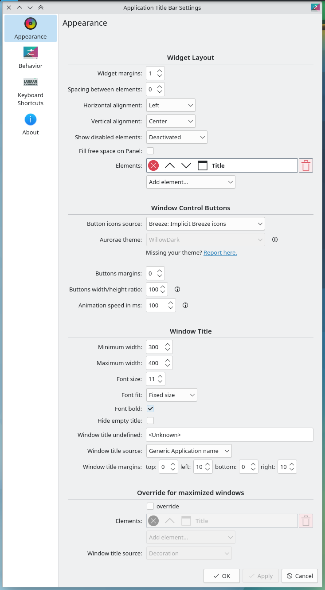
Task: Click the red trash icon to delete elements
Action: click(x=306, y=165)
